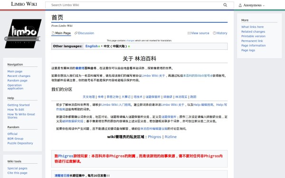
Task: Open the Puzzle Depository link
Action: pyautogui.click(x=20, y=143)
